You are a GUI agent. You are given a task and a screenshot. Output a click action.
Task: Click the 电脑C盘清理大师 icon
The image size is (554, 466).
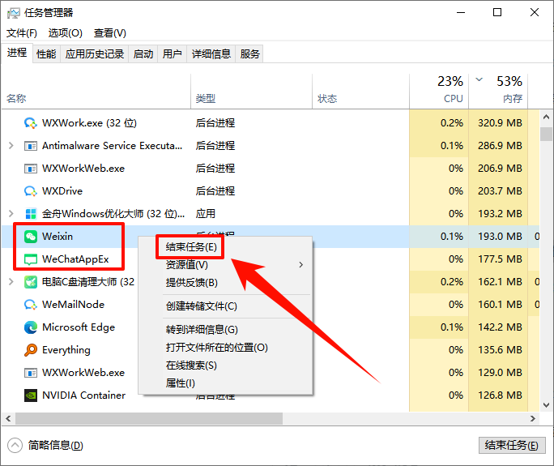(x=31, y=282)
